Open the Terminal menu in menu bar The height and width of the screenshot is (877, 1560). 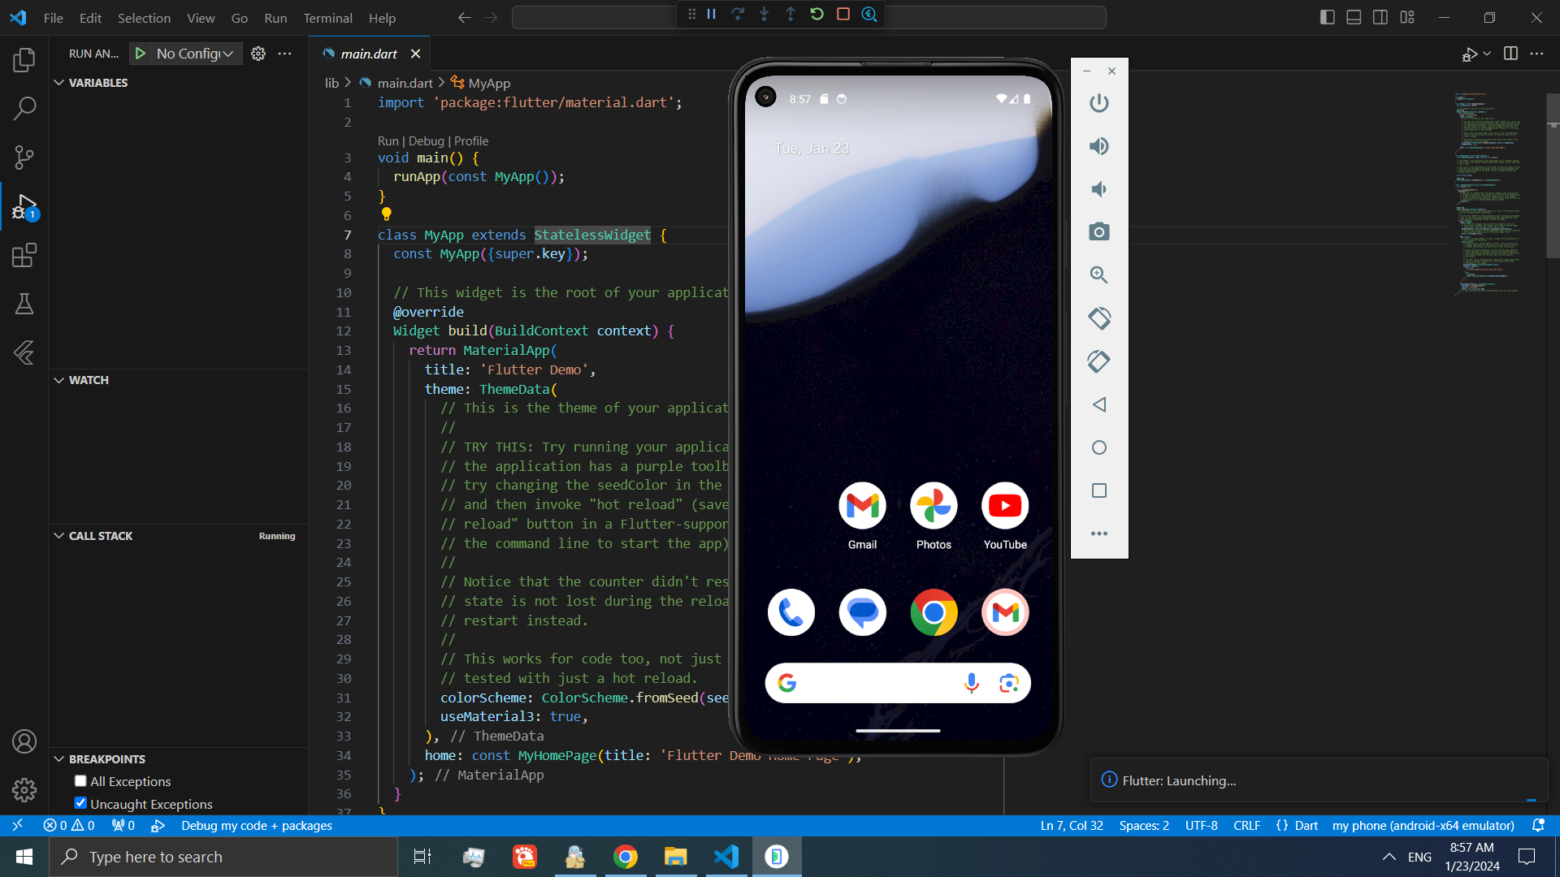pyautogui.click(x=328, y=18)
